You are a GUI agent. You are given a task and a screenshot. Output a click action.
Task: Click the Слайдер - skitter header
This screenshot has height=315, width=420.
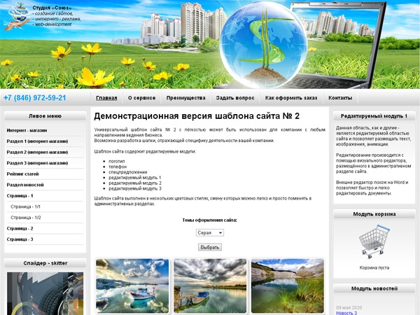[45, 263]
